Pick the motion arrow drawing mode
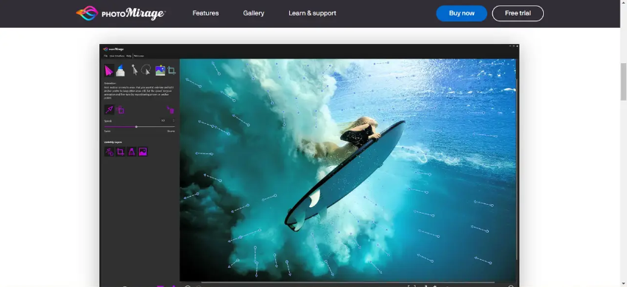 (x=109, y=109)
